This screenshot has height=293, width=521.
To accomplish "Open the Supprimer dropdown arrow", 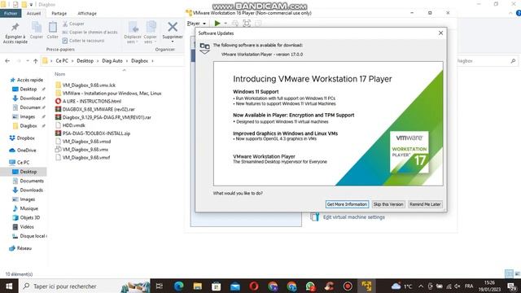I will click(173, 42).
